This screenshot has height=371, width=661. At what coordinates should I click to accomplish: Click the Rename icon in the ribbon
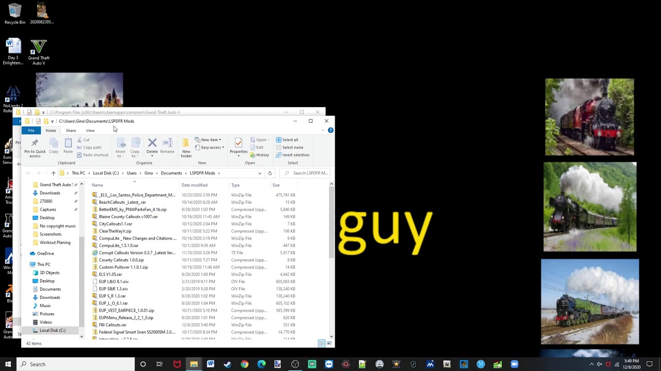pyautogui.click(x=167, y=146)
